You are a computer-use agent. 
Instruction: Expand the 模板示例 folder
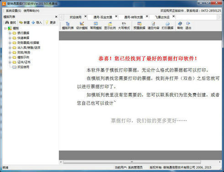(10, 57)
